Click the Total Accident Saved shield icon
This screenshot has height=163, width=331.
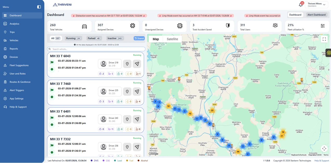tap(228, 25)
